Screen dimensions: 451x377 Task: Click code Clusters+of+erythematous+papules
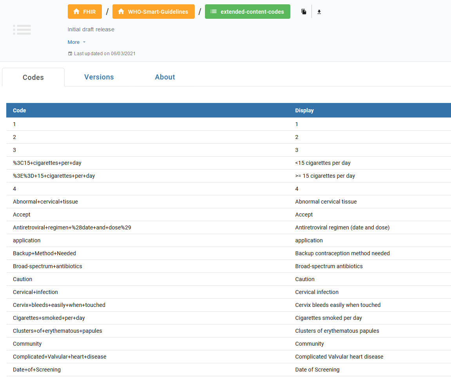[58, 331]
